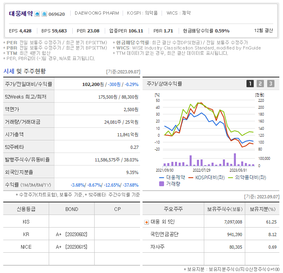Click the 거래량 purple legend swatch

162,184
